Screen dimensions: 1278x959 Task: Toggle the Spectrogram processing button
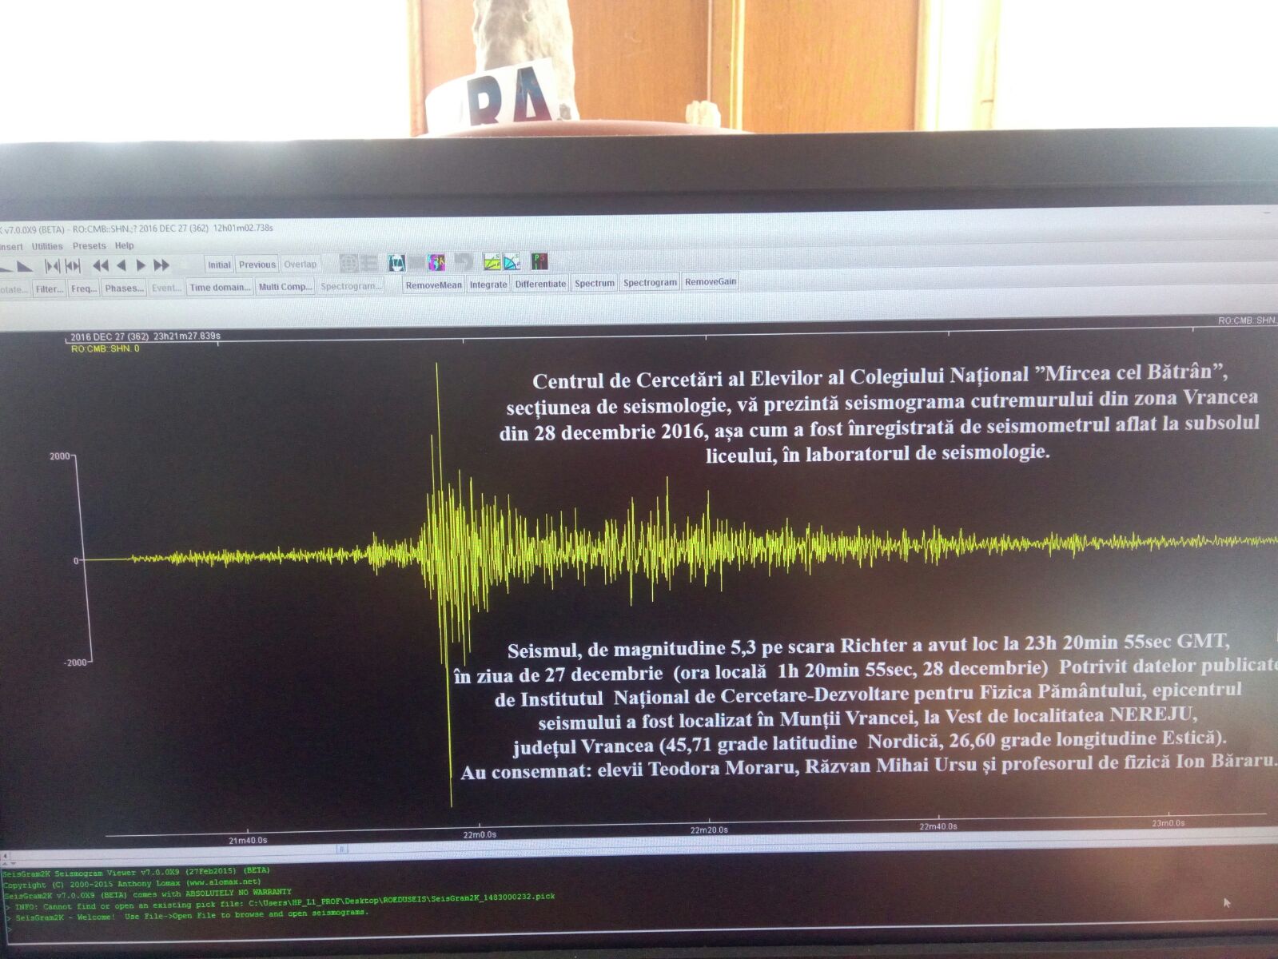650,283
